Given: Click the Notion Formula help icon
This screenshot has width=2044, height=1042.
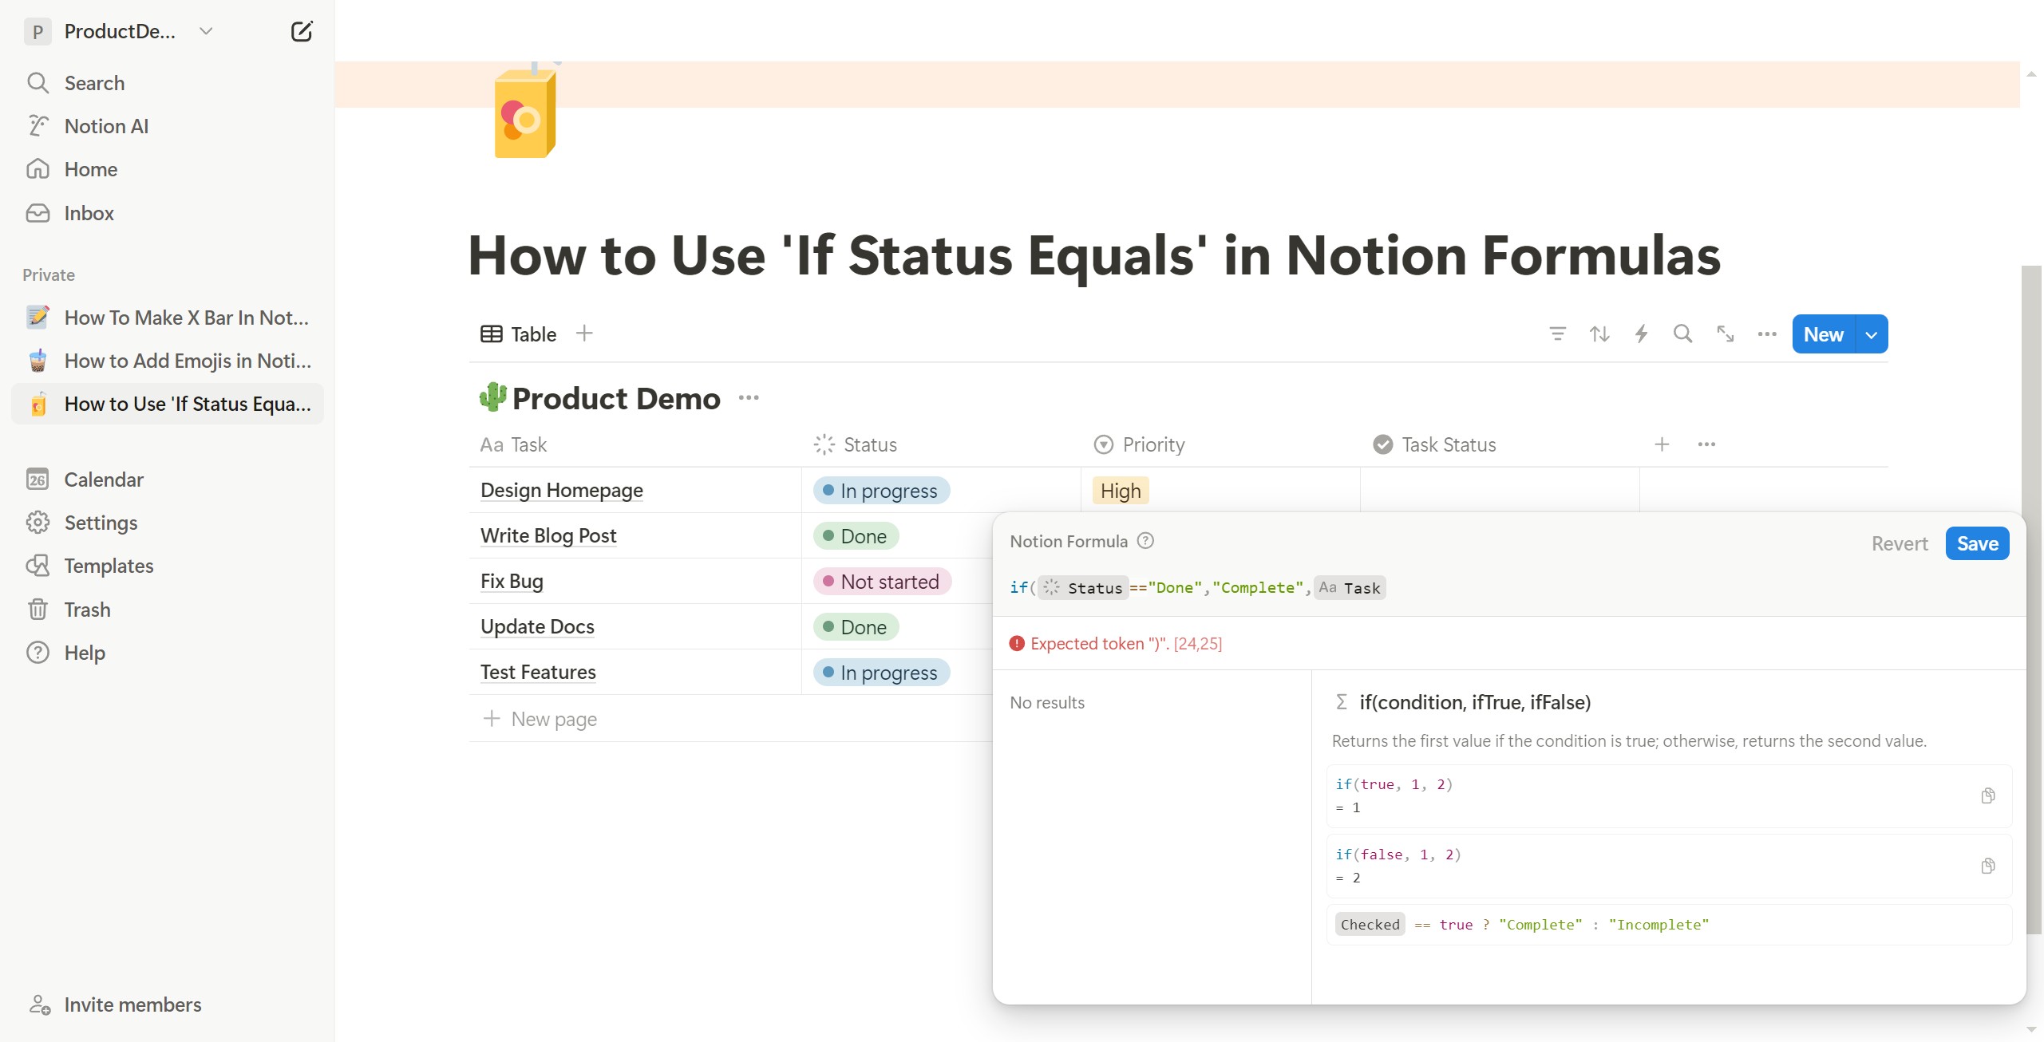Looking at the screenshot, I should 1145,541.
